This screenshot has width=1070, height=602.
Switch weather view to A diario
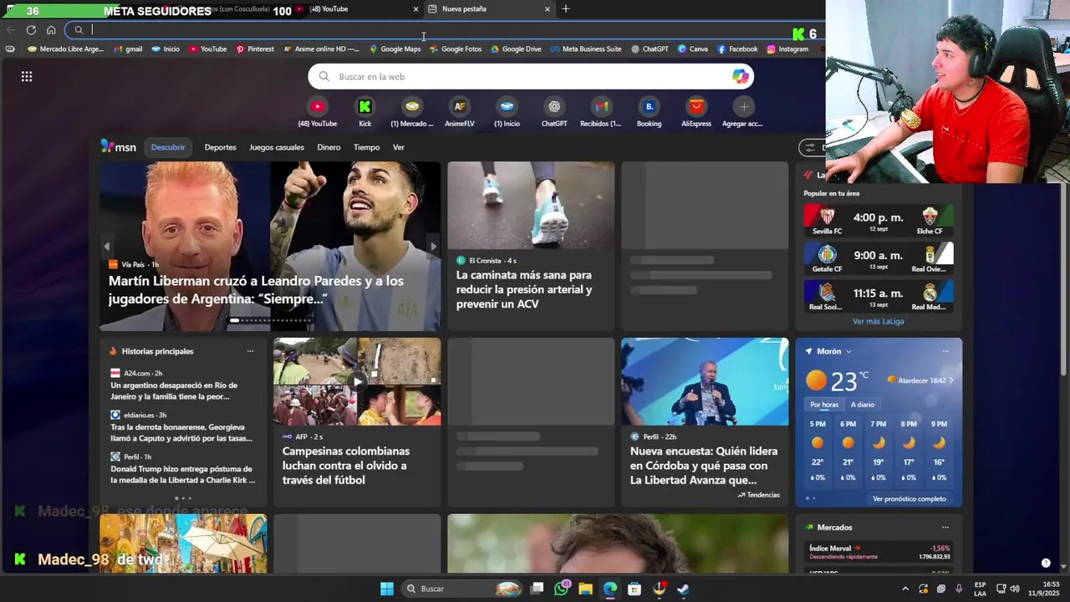(x=863, y=405)
